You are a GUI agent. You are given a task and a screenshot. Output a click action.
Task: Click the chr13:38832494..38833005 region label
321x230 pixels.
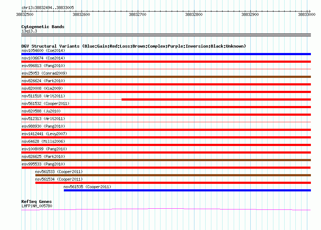coord(48,8)
